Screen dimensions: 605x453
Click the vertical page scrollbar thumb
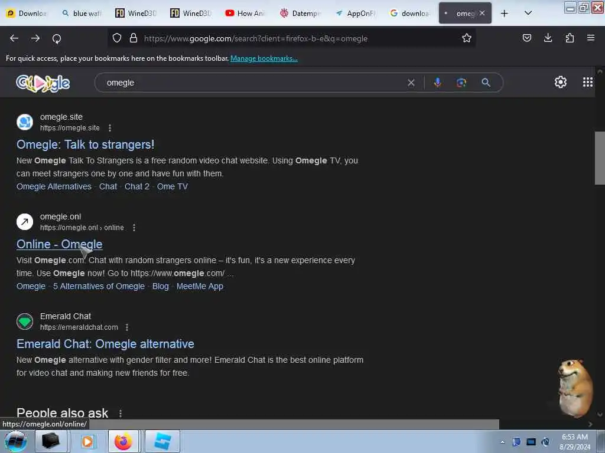(x=600, y=158)
